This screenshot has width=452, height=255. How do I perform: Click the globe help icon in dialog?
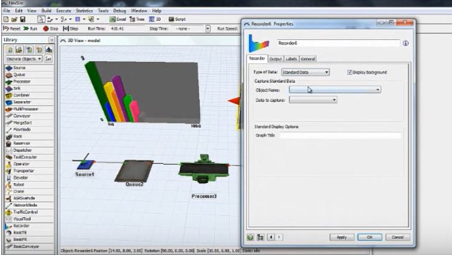[250, 237]
